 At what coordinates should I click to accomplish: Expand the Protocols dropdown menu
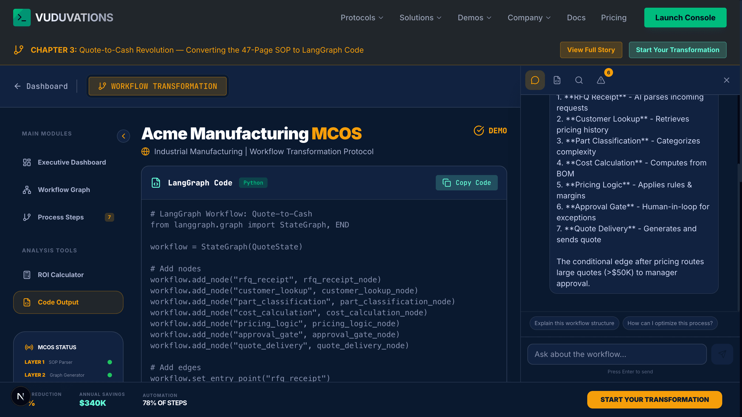tap(362, 18)
